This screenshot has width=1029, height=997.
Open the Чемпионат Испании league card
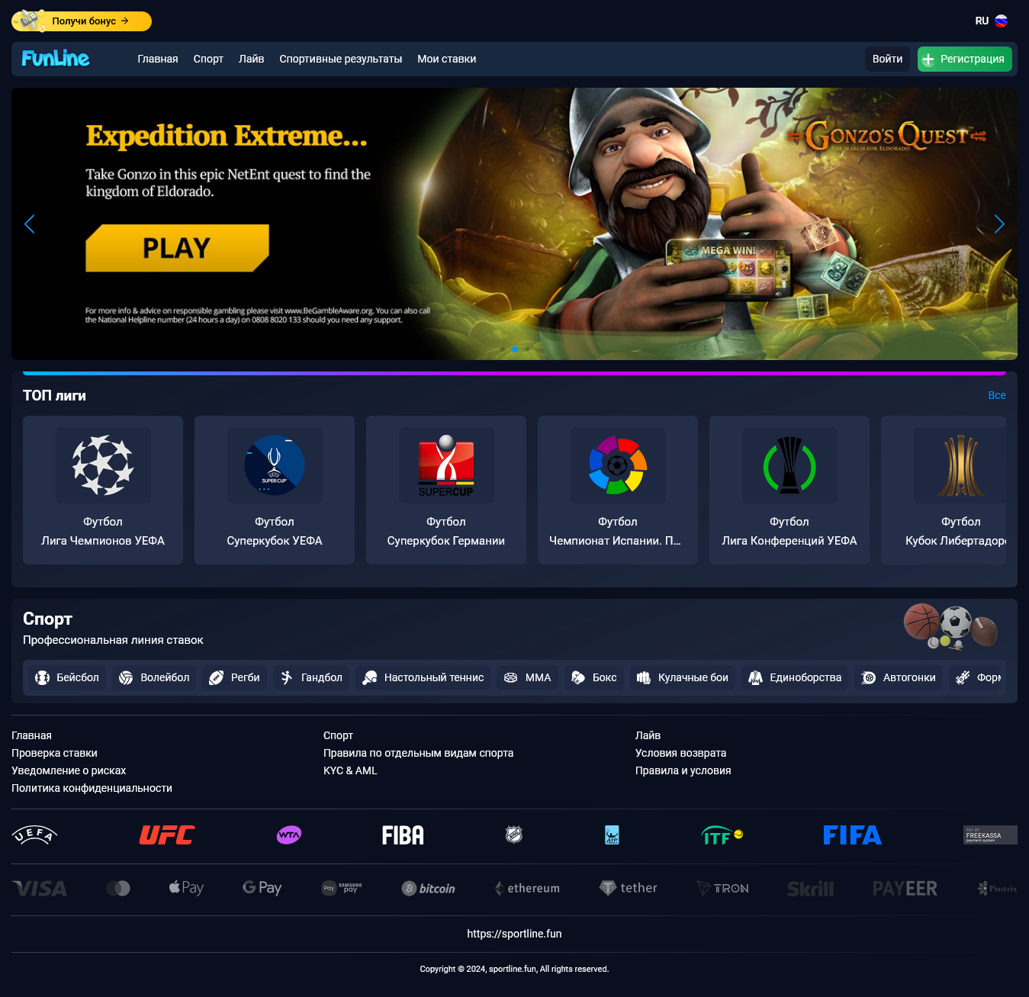(618, 490)
